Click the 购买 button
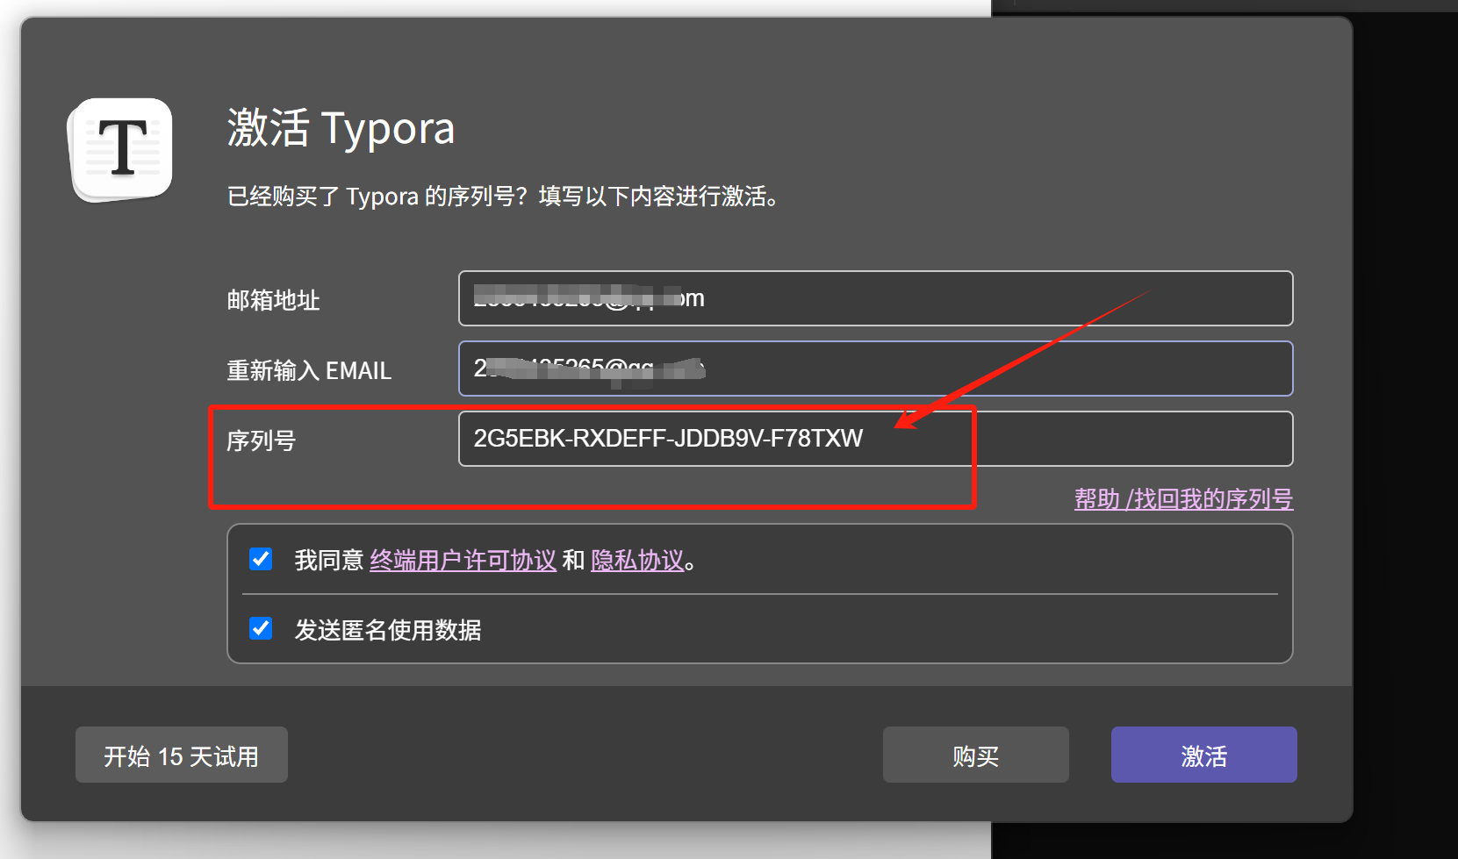 coord(976,755)
